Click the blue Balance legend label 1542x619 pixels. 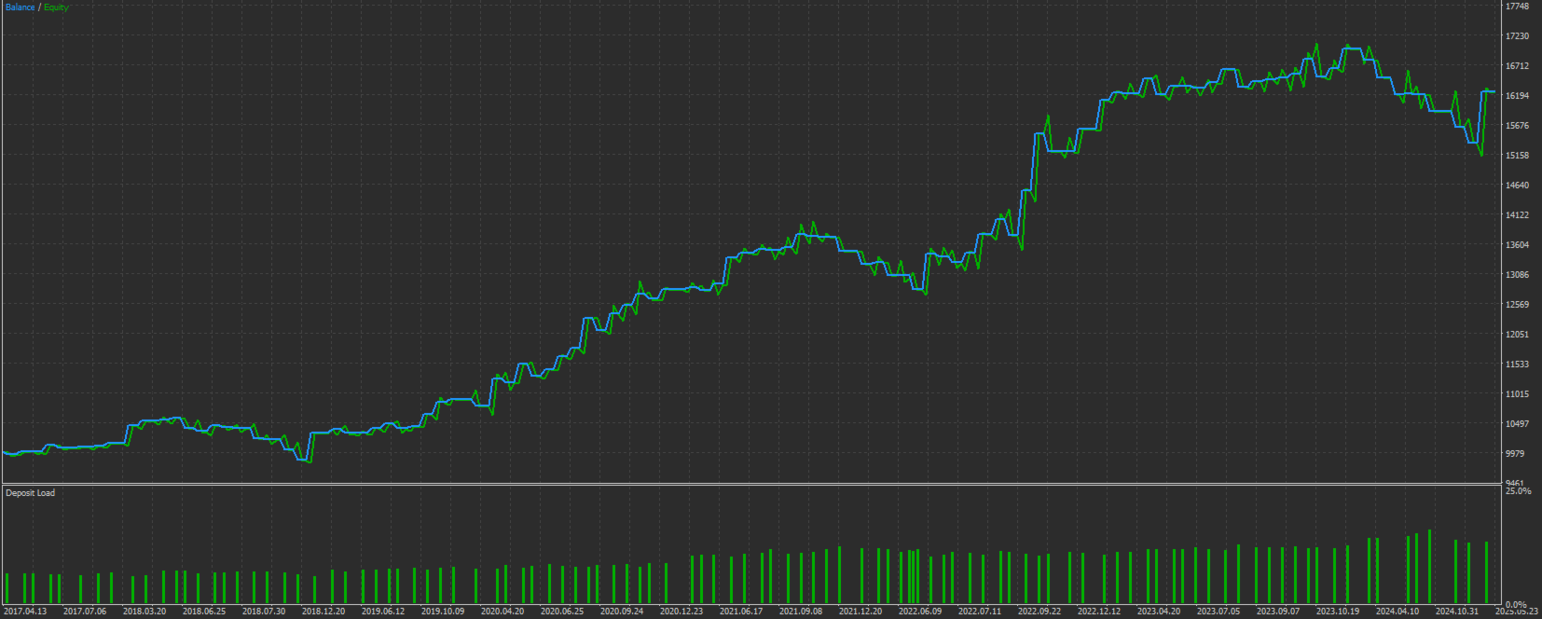point(21,7)
